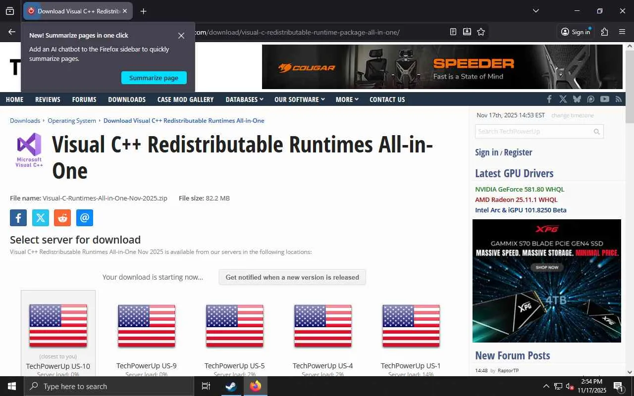Open the Bluesky butterfly icon in nav bar
634x396 pixels.
coord(577,99)
